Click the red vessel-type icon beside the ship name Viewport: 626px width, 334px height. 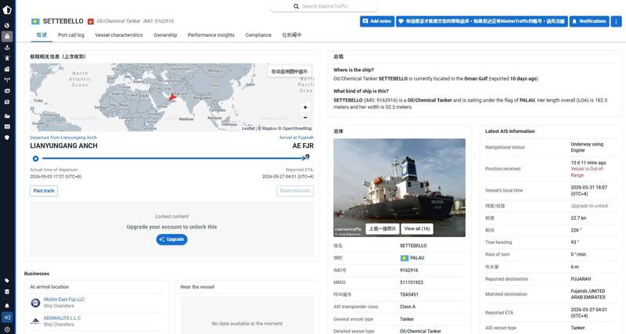coord(91,22)
